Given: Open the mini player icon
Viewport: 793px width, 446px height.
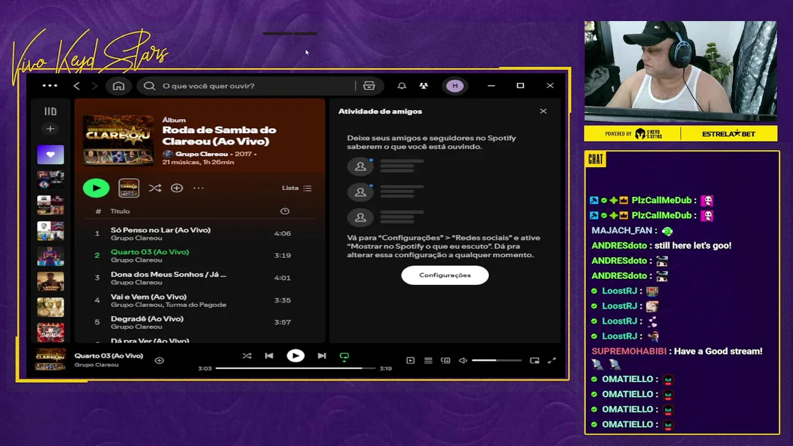Looking at the screenshot, I should (535, 361).
